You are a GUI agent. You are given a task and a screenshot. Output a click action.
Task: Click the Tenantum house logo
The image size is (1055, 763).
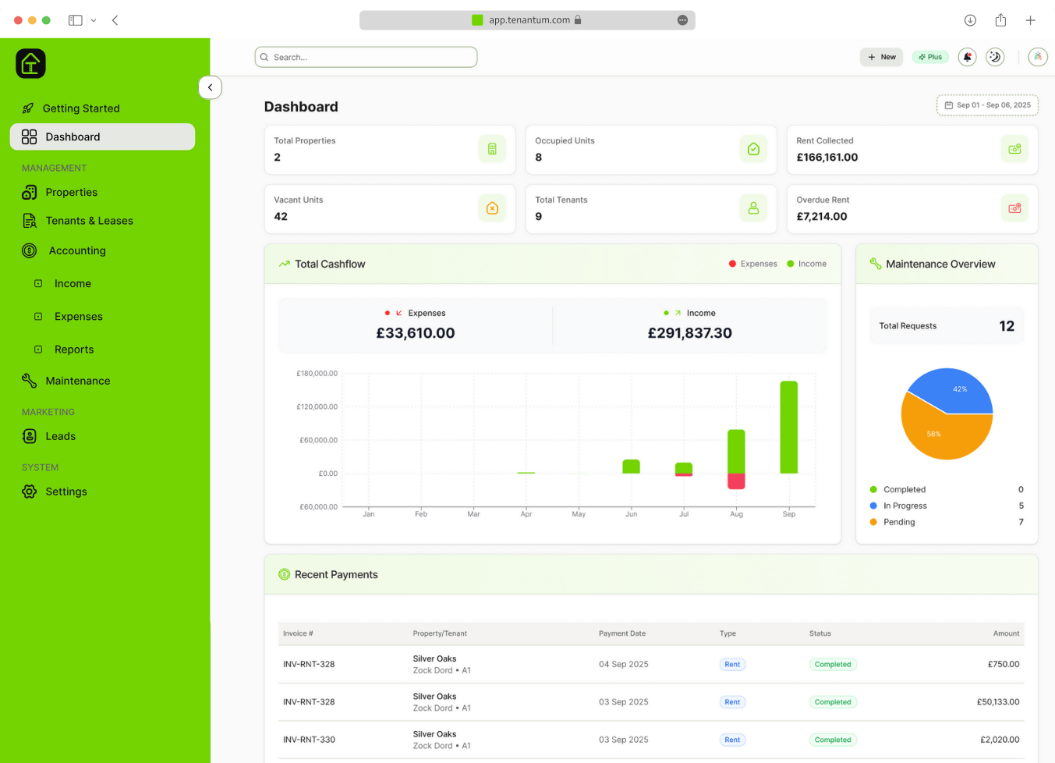pos(31,64)
